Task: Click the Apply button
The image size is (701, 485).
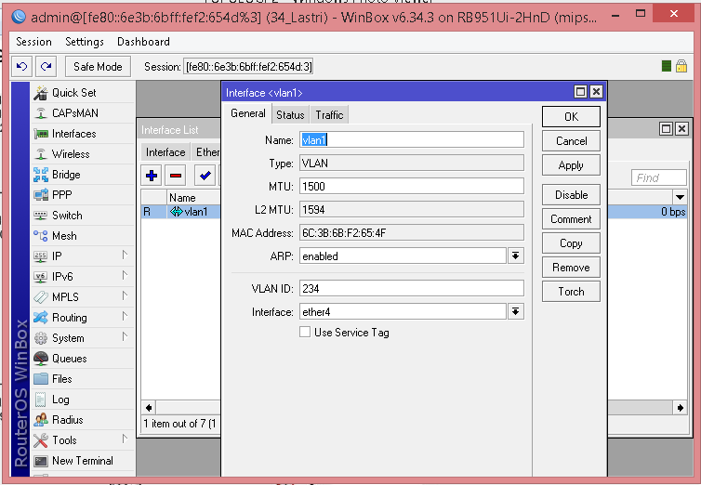Action: tap(571, 165)
